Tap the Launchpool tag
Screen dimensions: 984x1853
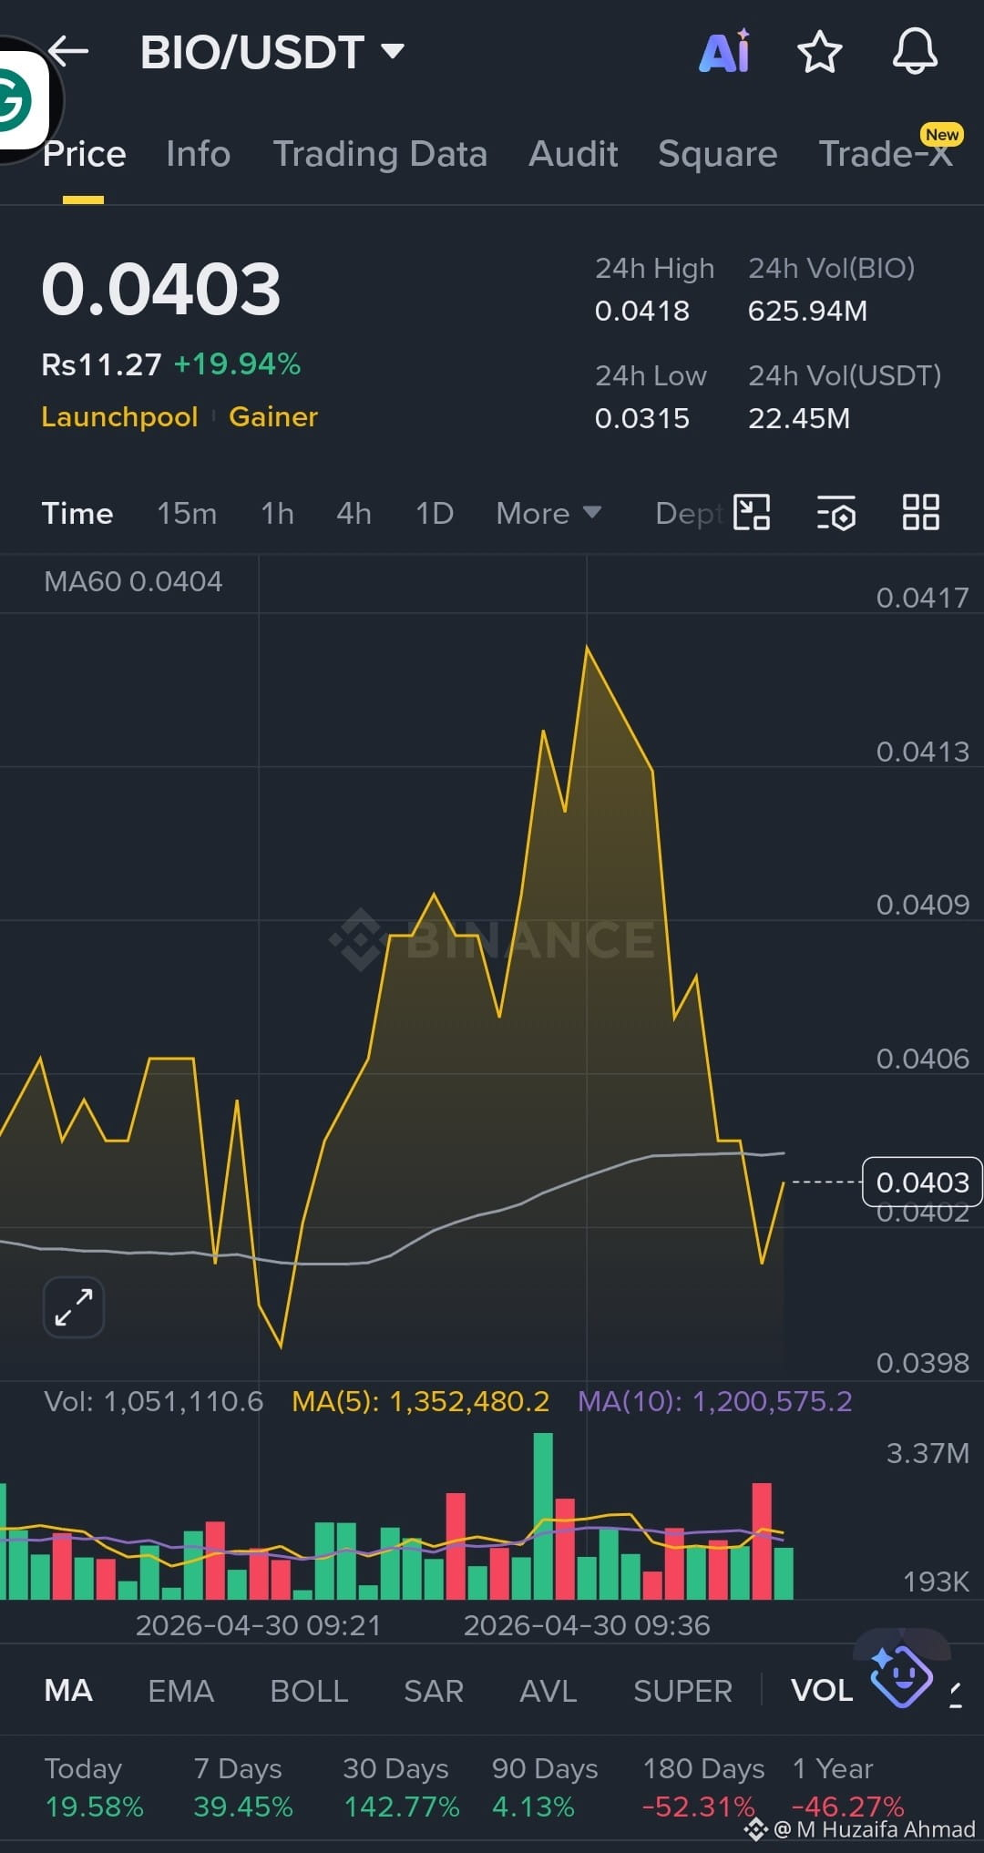point(119,416)
